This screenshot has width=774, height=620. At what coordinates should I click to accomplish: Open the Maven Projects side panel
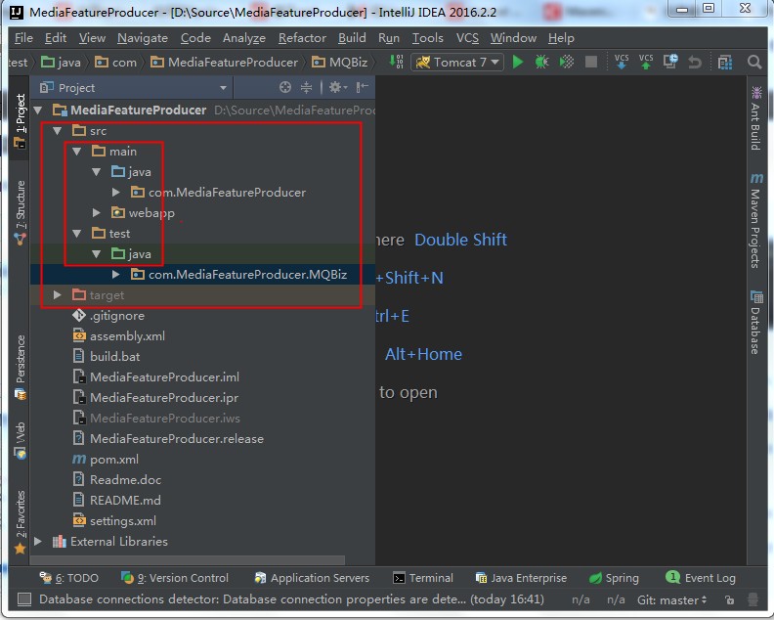[755, 220]
